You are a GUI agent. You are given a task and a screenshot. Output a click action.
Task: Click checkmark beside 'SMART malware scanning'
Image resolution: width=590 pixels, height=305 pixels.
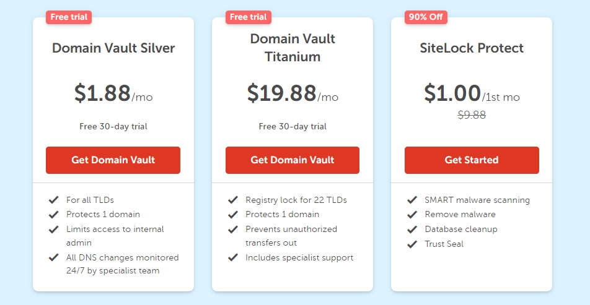pyautogui.click(x=412, y=200)
